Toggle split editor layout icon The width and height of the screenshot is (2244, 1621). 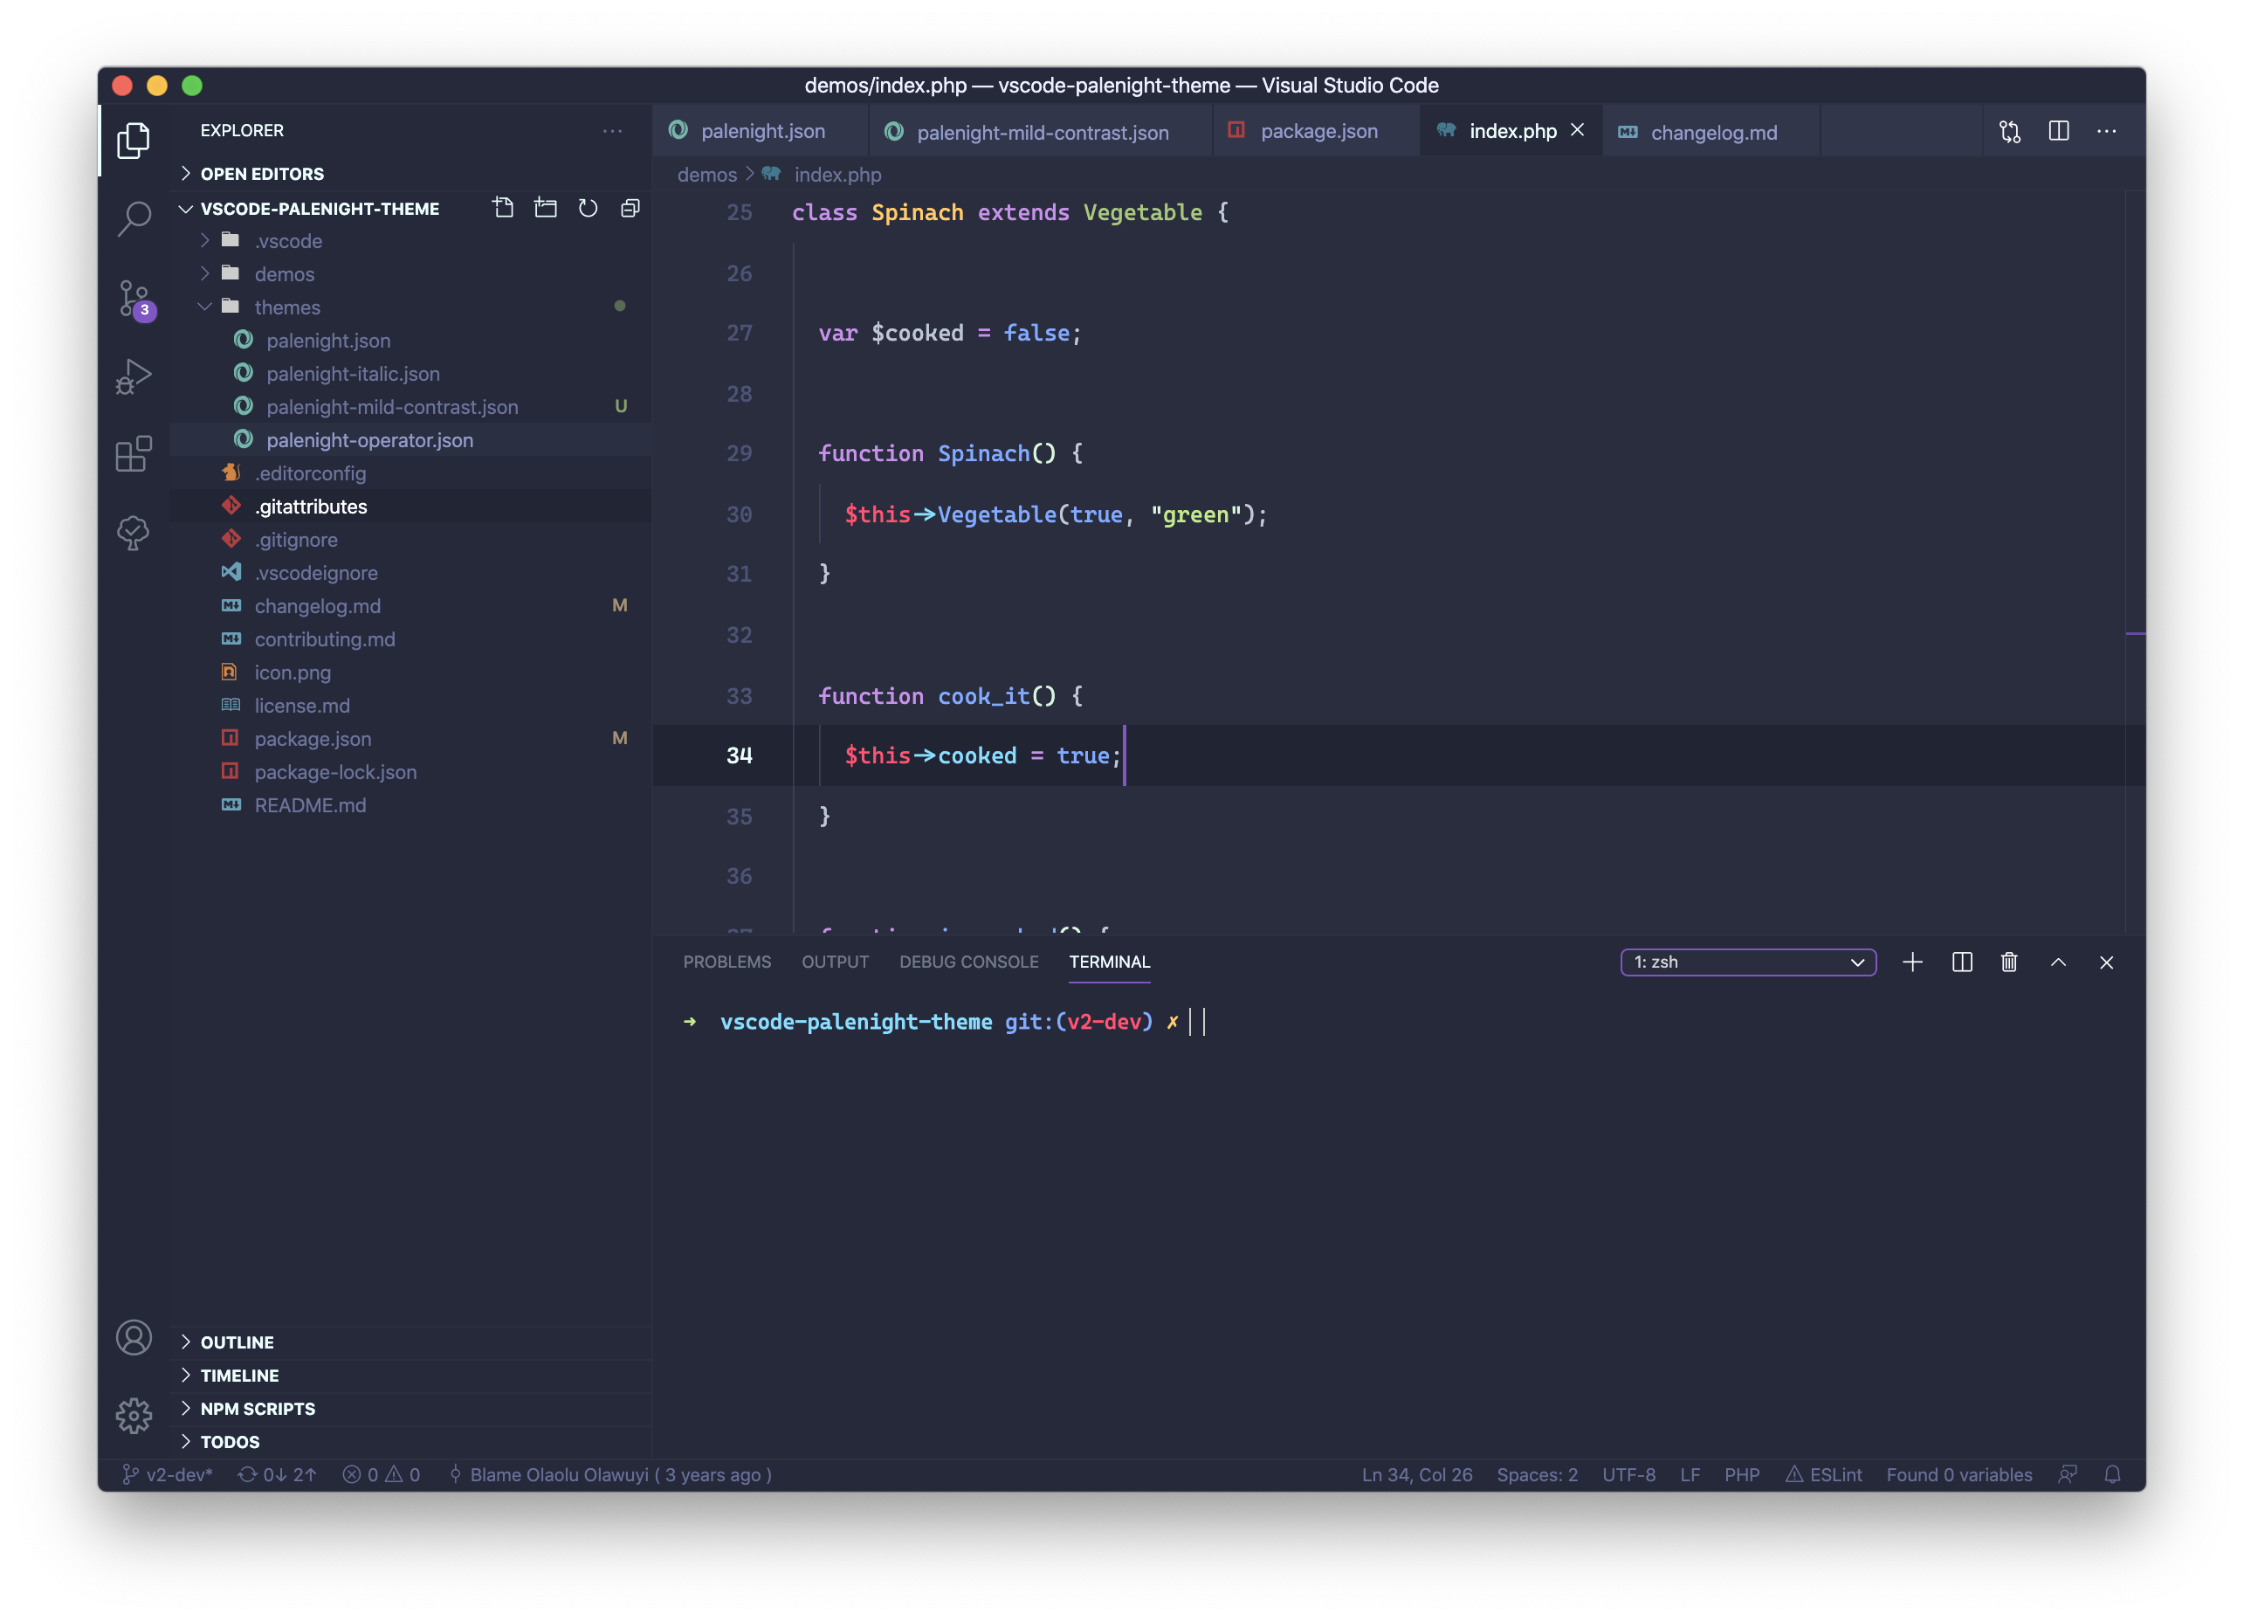tap(2059, 131)
